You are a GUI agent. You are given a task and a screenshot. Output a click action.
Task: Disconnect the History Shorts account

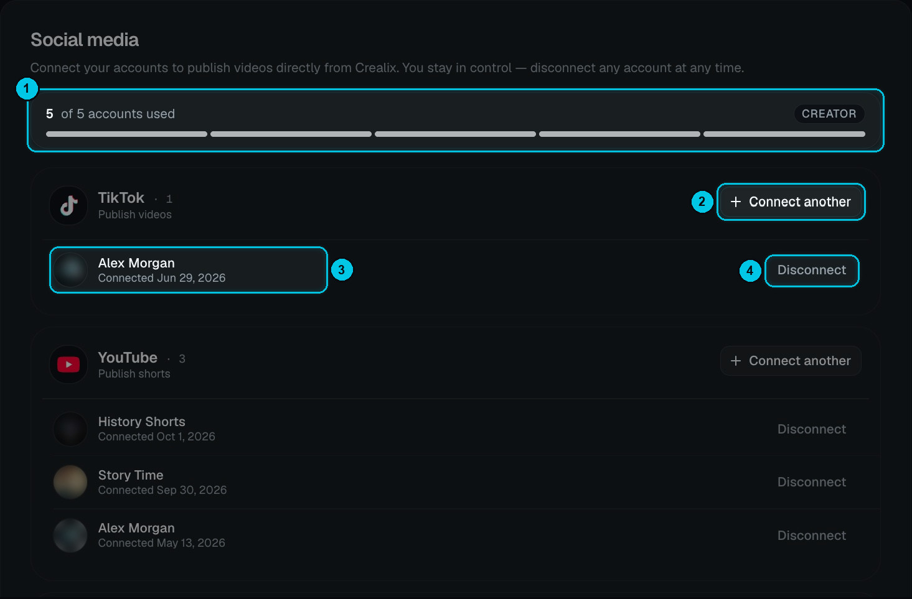pos(812,429)
